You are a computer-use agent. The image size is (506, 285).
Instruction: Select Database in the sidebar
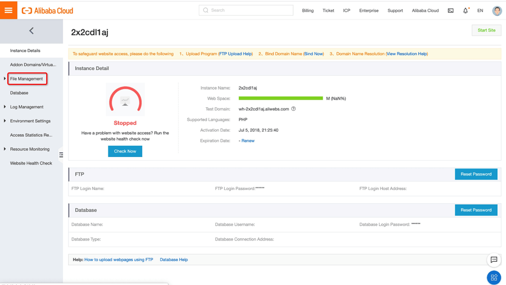[19, 93]
